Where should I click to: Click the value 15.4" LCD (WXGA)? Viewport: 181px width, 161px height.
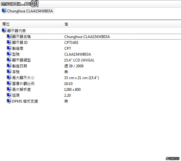click(79, 60)
